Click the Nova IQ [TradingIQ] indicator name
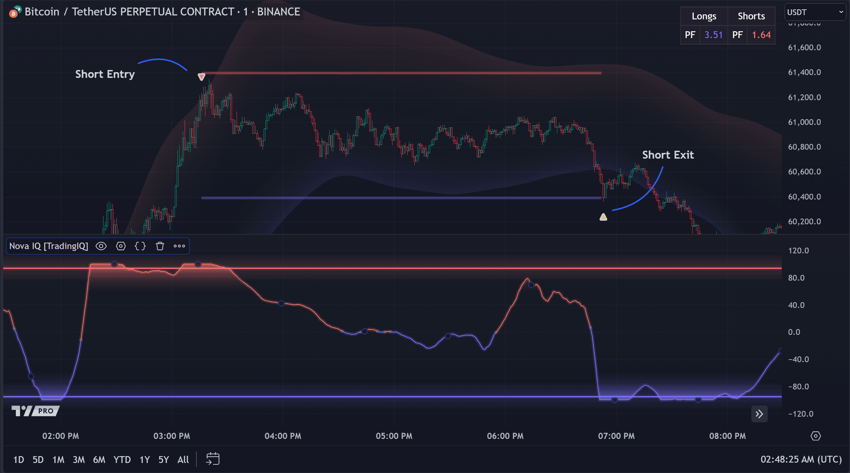850x473 pixels. pos(48,246)
